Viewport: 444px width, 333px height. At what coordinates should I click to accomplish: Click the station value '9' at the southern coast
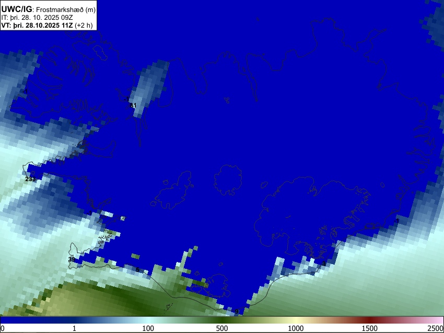click(237, 312)
